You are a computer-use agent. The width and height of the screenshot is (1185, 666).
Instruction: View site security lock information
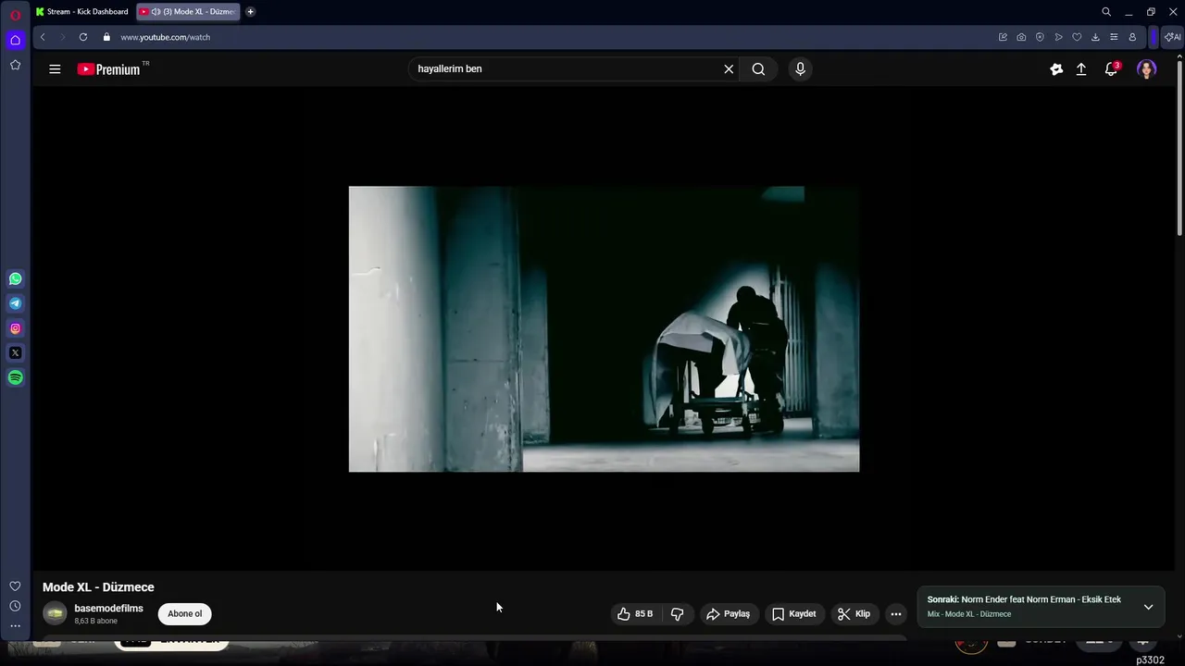coord(106,37)
